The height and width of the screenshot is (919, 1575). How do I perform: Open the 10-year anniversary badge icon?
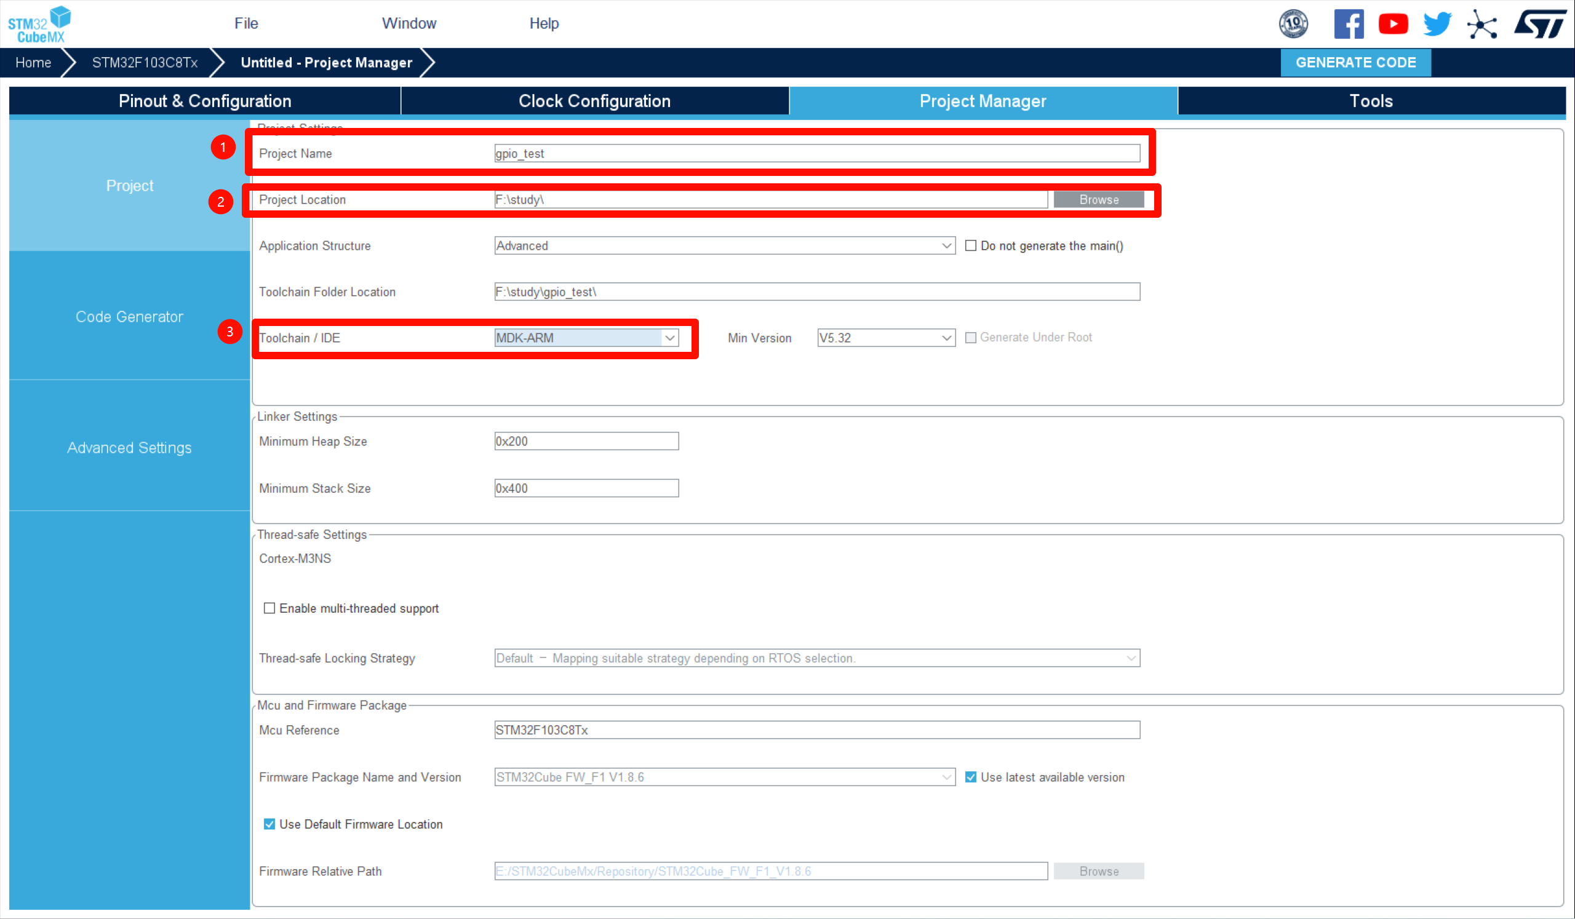pos(1293,25)
